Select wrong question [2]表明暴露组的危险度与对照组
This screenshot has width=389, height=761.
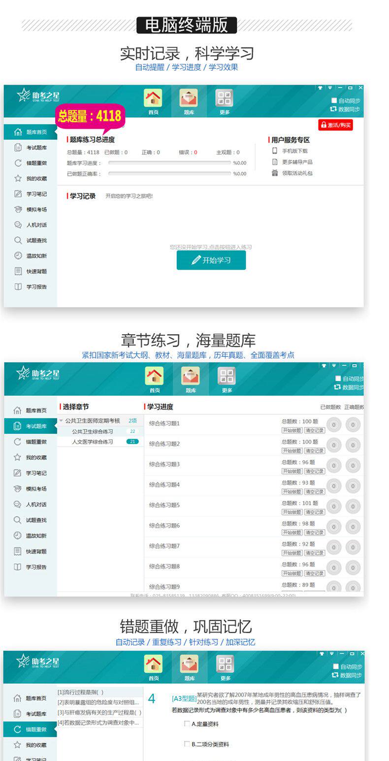pos(98,702)
